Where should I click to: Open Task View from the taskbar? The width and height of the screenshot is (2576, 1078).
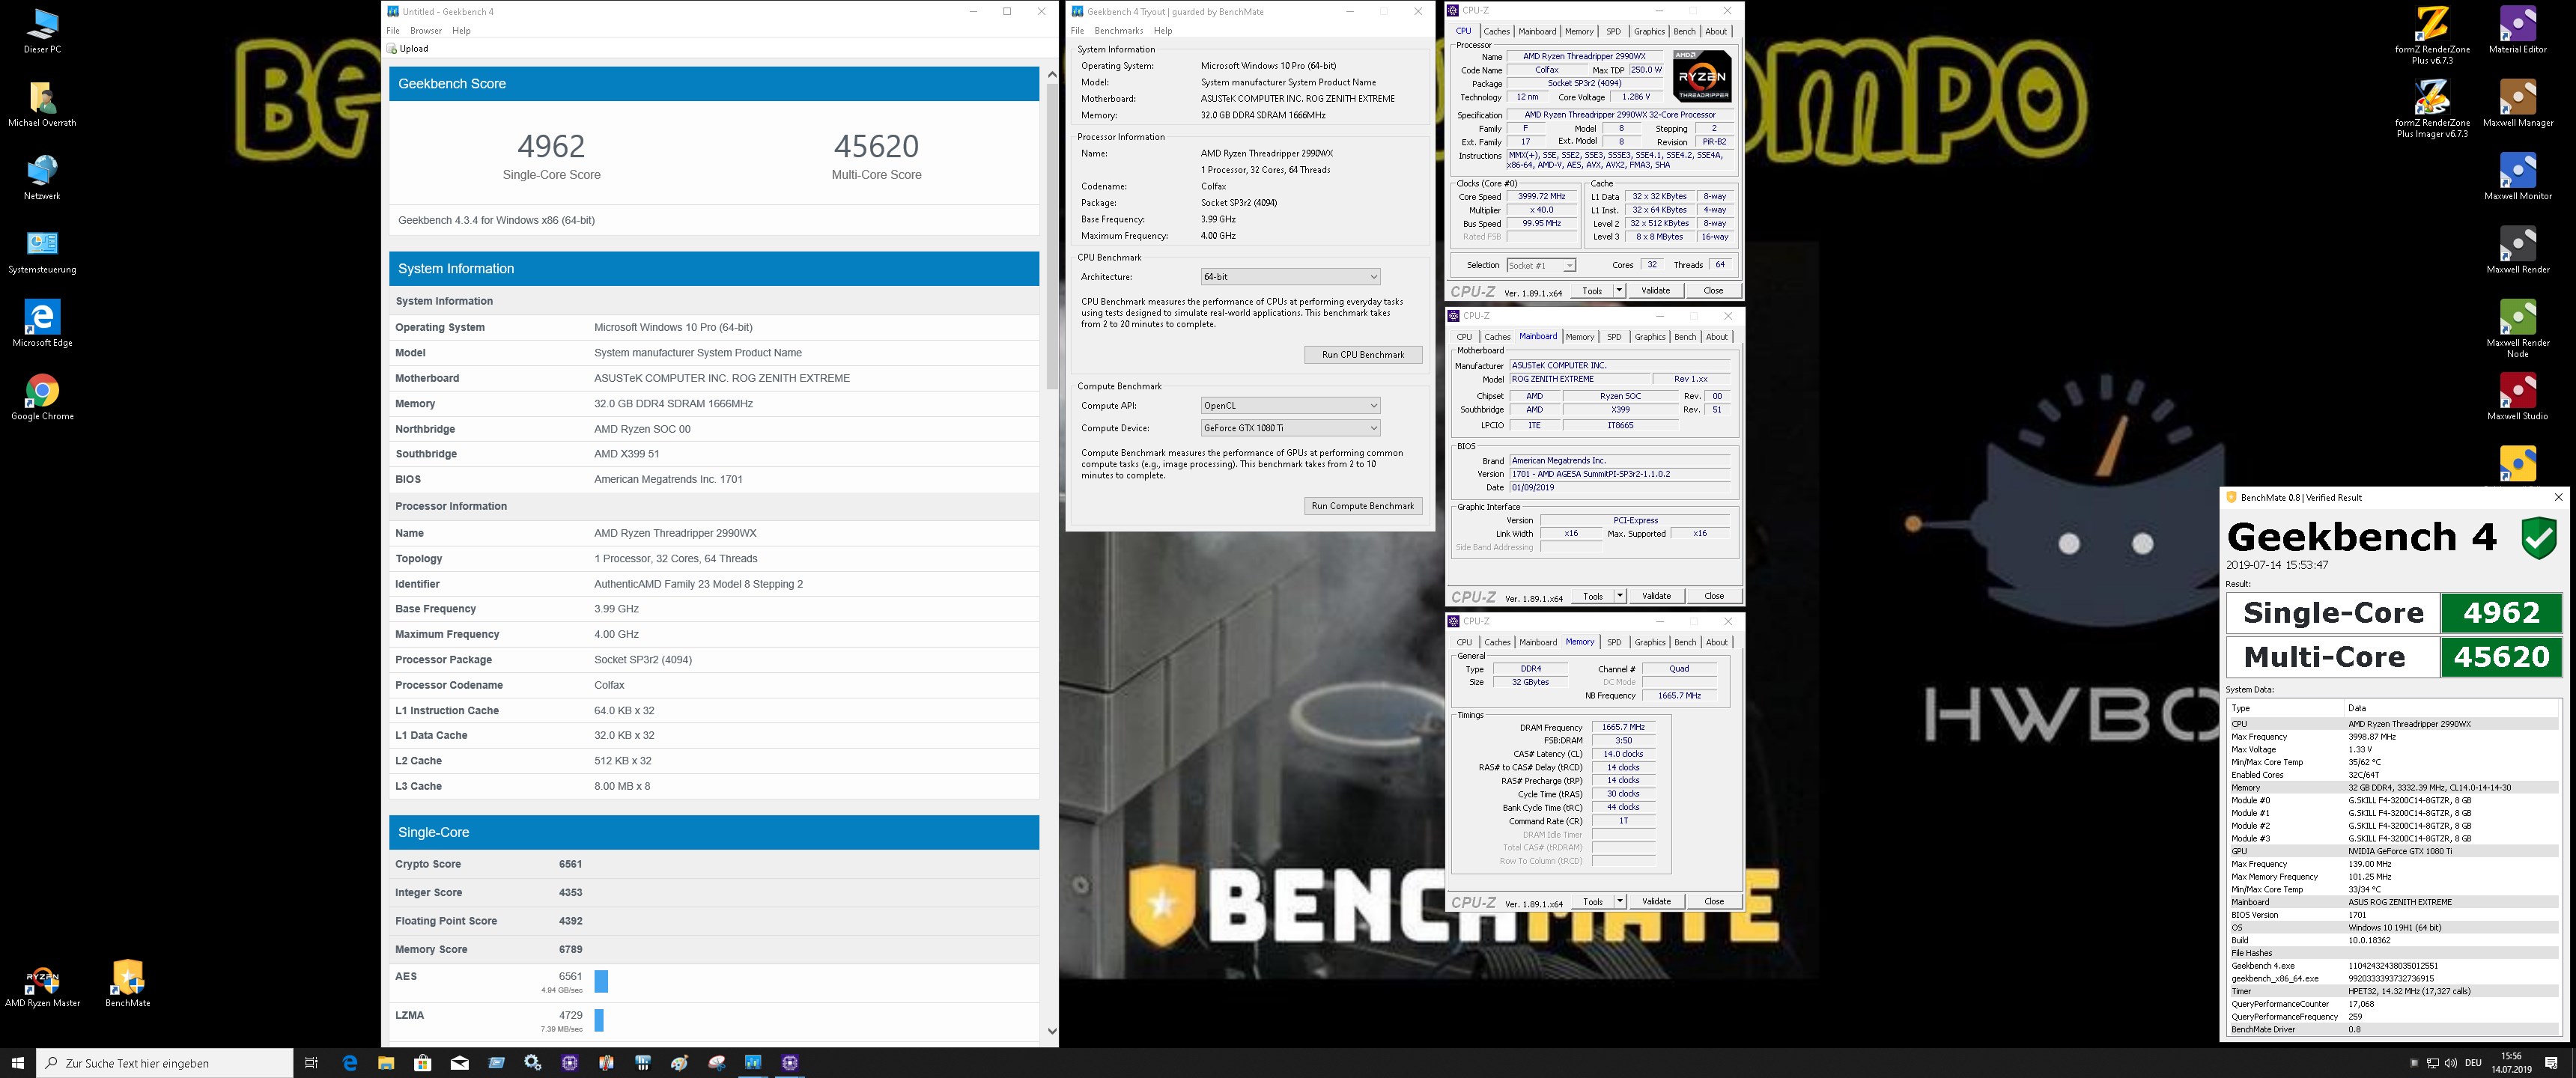[x=311, y=1062]
